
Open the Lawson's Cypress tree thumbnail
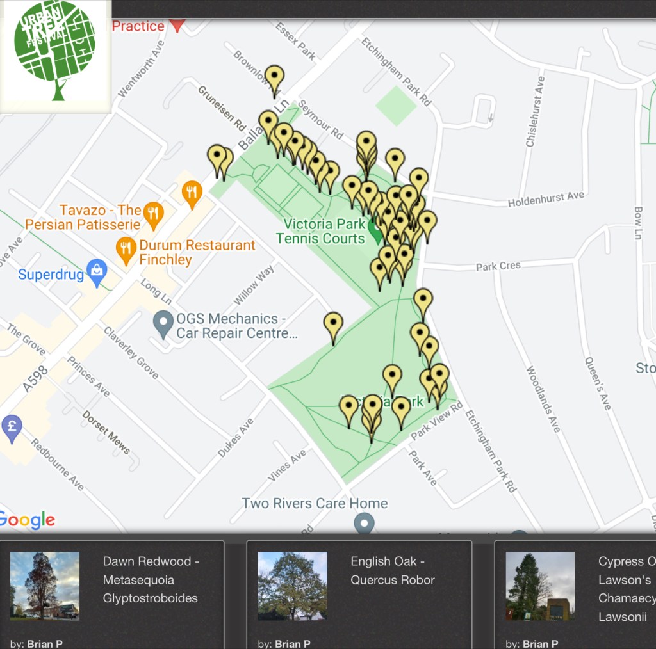click(539, 586)
